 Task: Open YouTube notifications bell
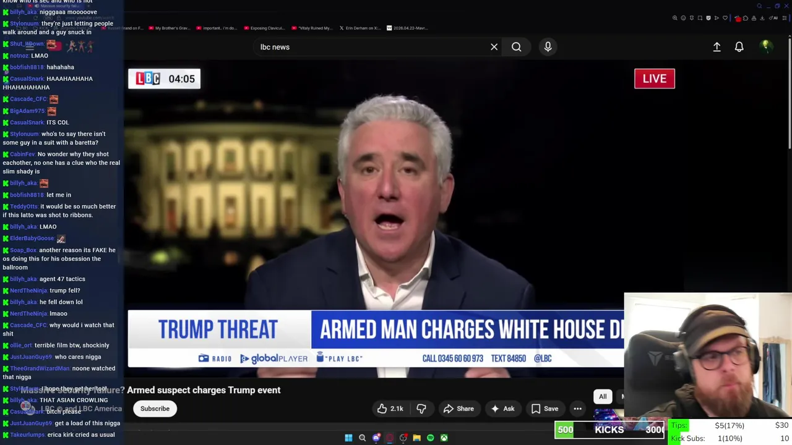(739, 47)
